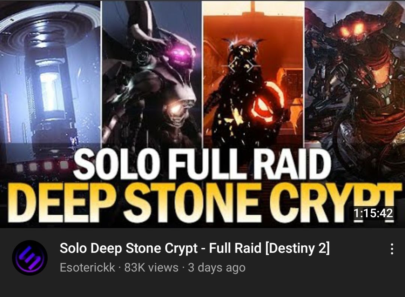Select the Esoterickk channel name text
405x297 pixels.
coord(87,267)
